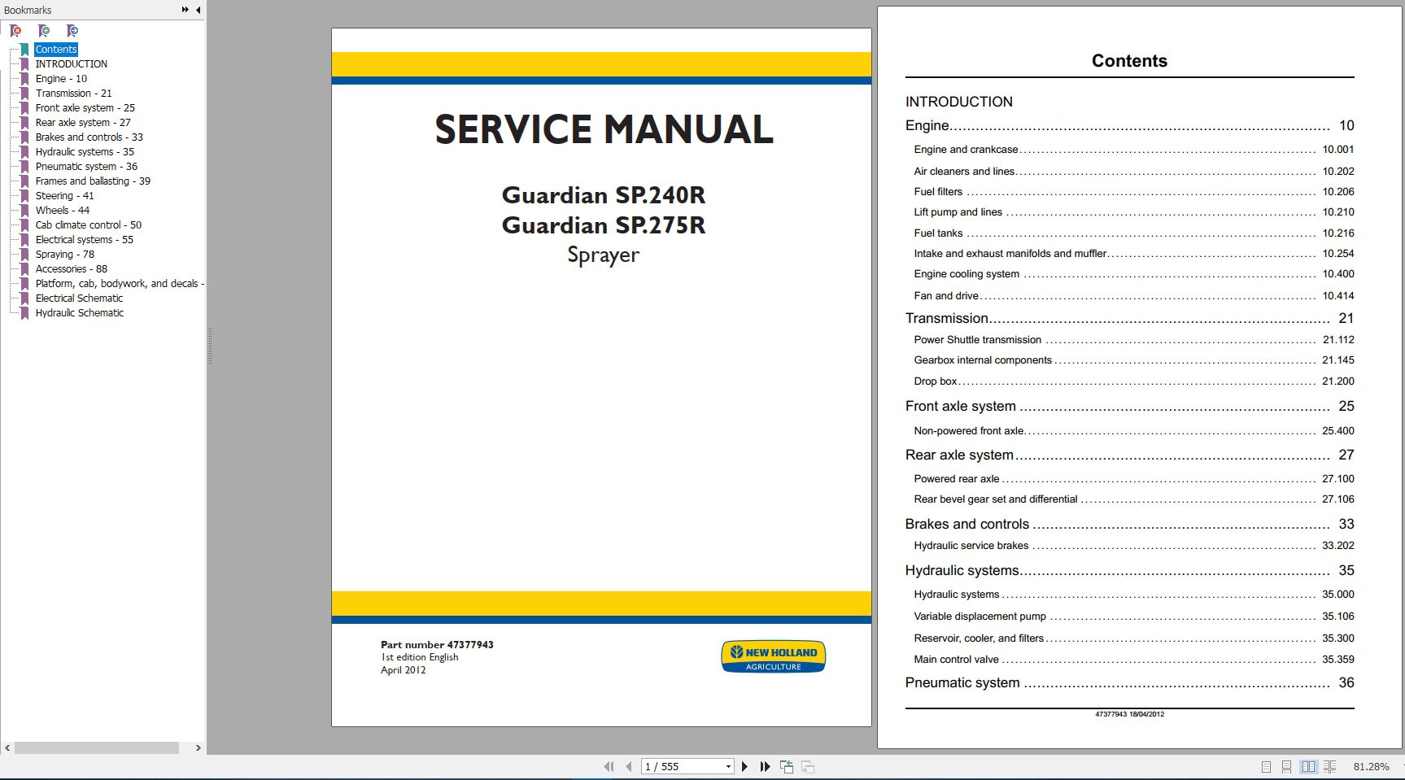Expand the Hydraulic Schematic bookmark
This screenshot has height=780, width=1405.
pos(80,312)
